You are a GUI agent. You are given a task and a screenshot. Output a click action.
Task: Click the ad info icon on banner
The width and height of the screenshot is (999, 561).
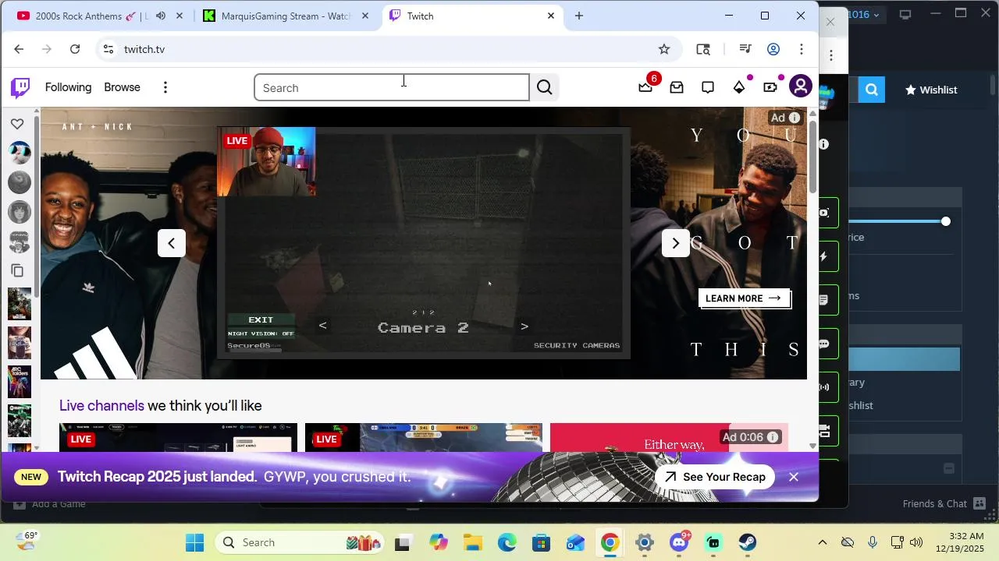[795, 118]
